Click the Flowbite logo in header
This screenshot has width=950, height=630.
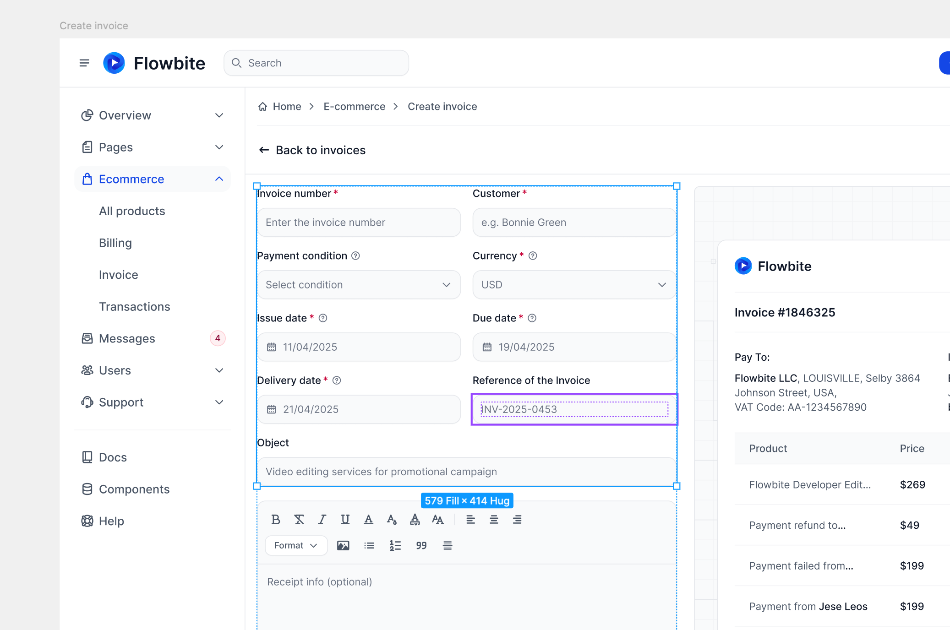[x=154, y=63]
